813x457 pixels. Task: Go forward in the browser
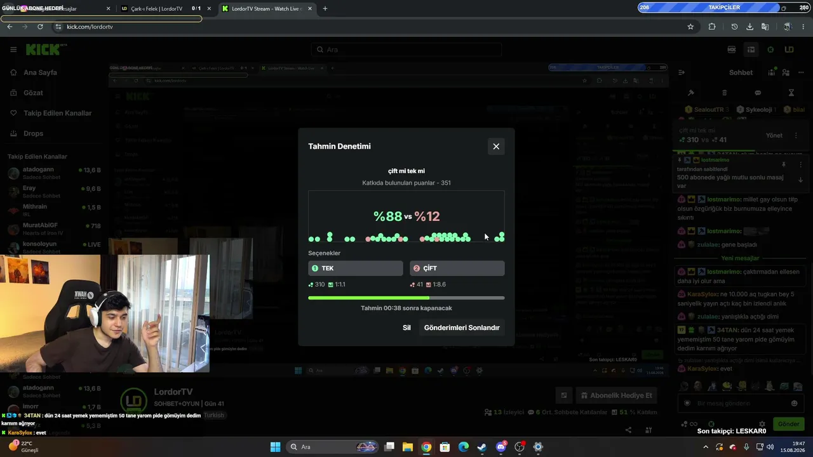pos(25,27)
